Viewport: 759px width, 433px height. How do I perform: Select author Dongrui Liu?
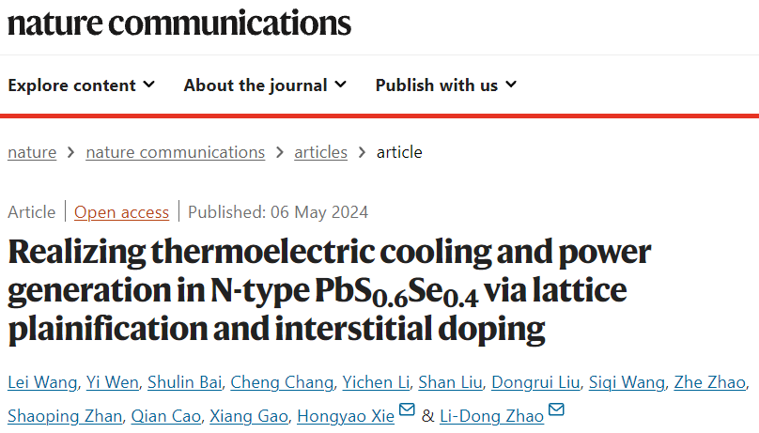[x=535, y=382]
